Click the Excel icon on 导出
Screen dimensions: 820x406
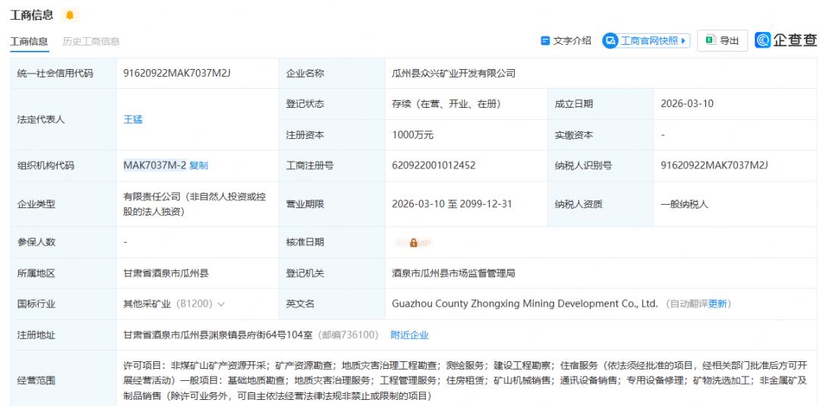coord(711,40)
